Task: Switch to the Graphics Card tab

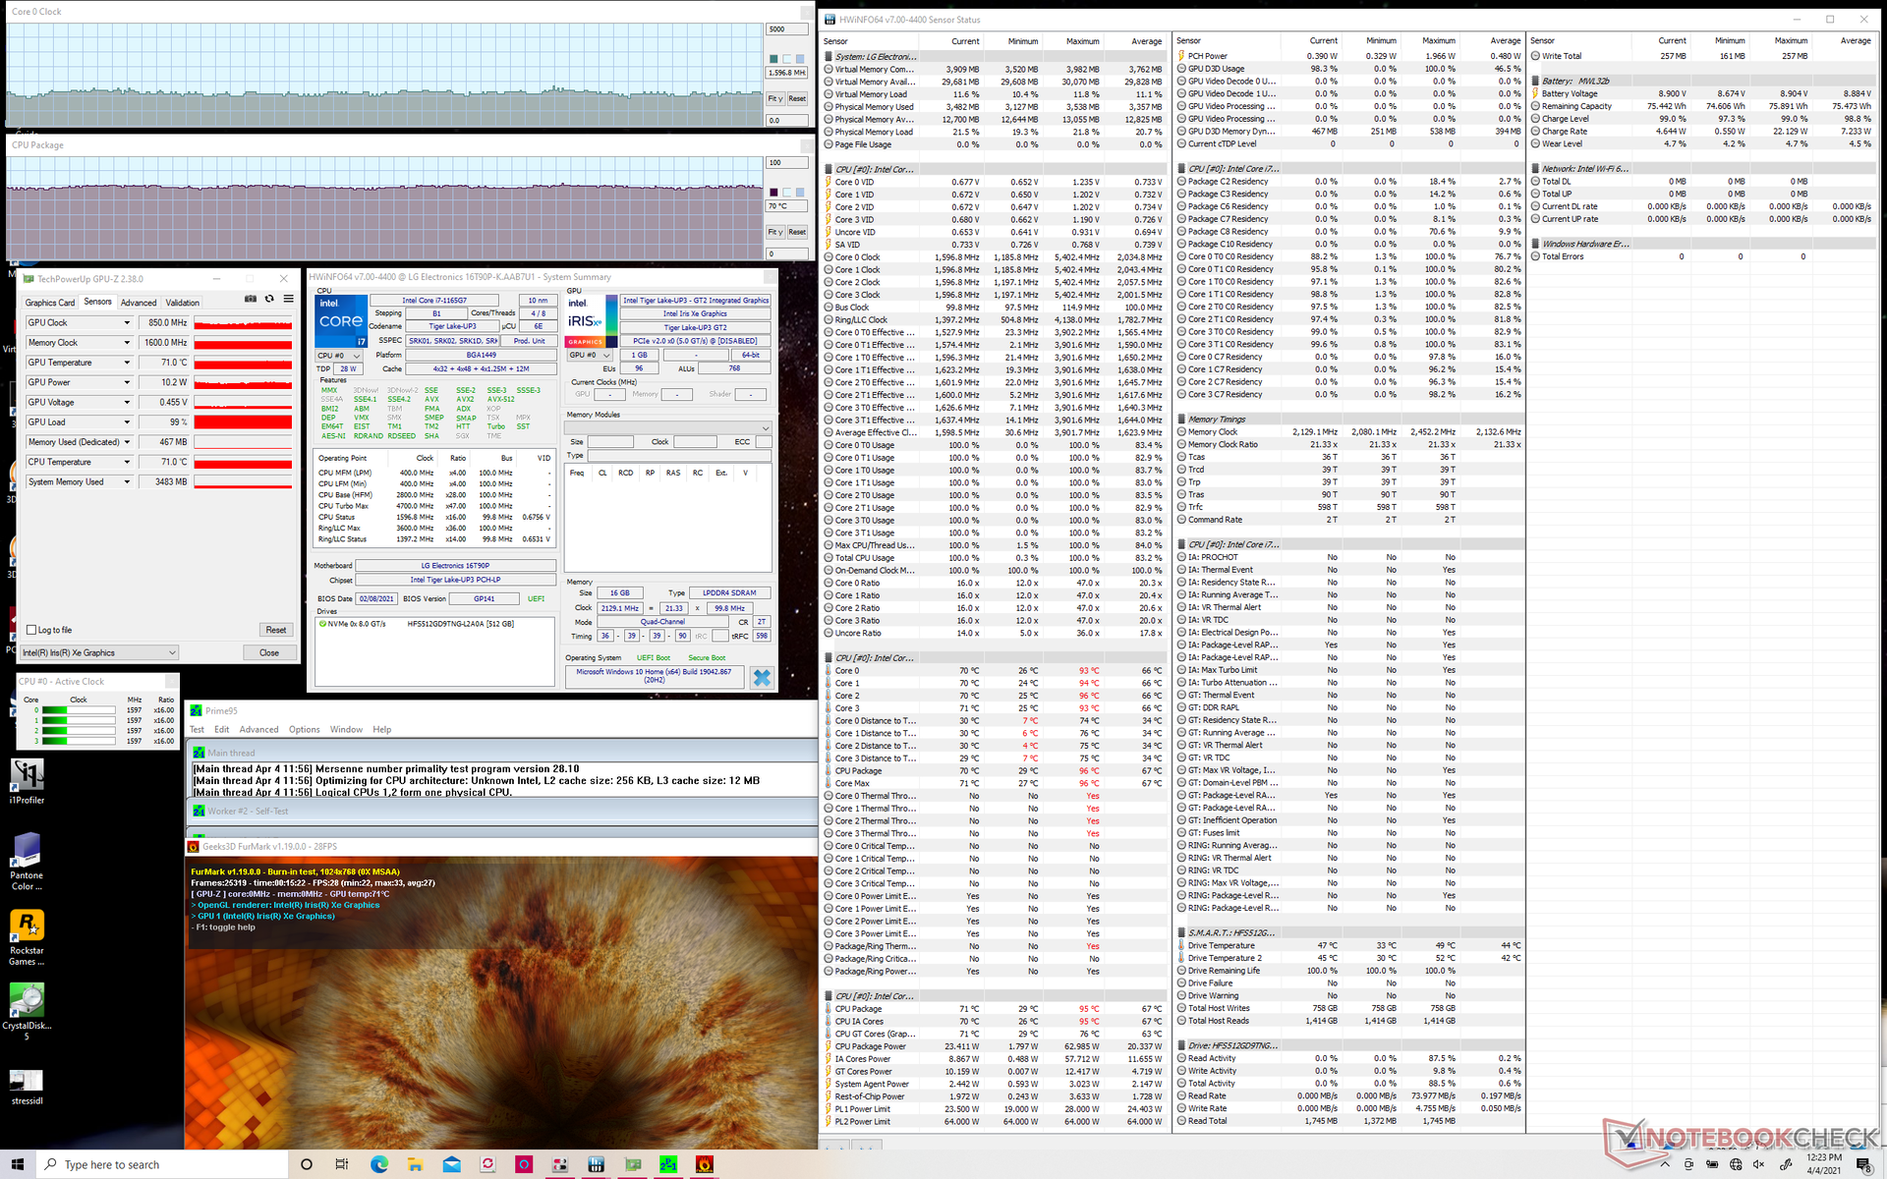Action: pyautogui.click(x=49, y=303)
